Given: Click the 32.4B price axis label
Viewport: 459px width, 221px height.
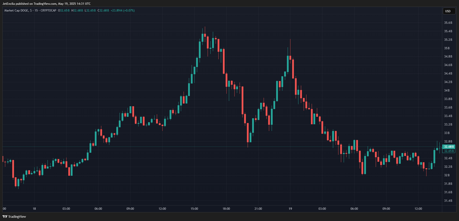Looking at the screenshot, I should pyautogui.click(x=448, y=158).
